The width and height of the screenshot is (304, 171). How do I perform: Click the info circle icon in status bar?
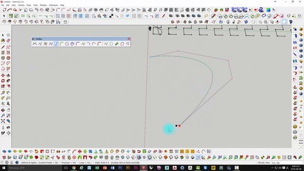point(7,162)
